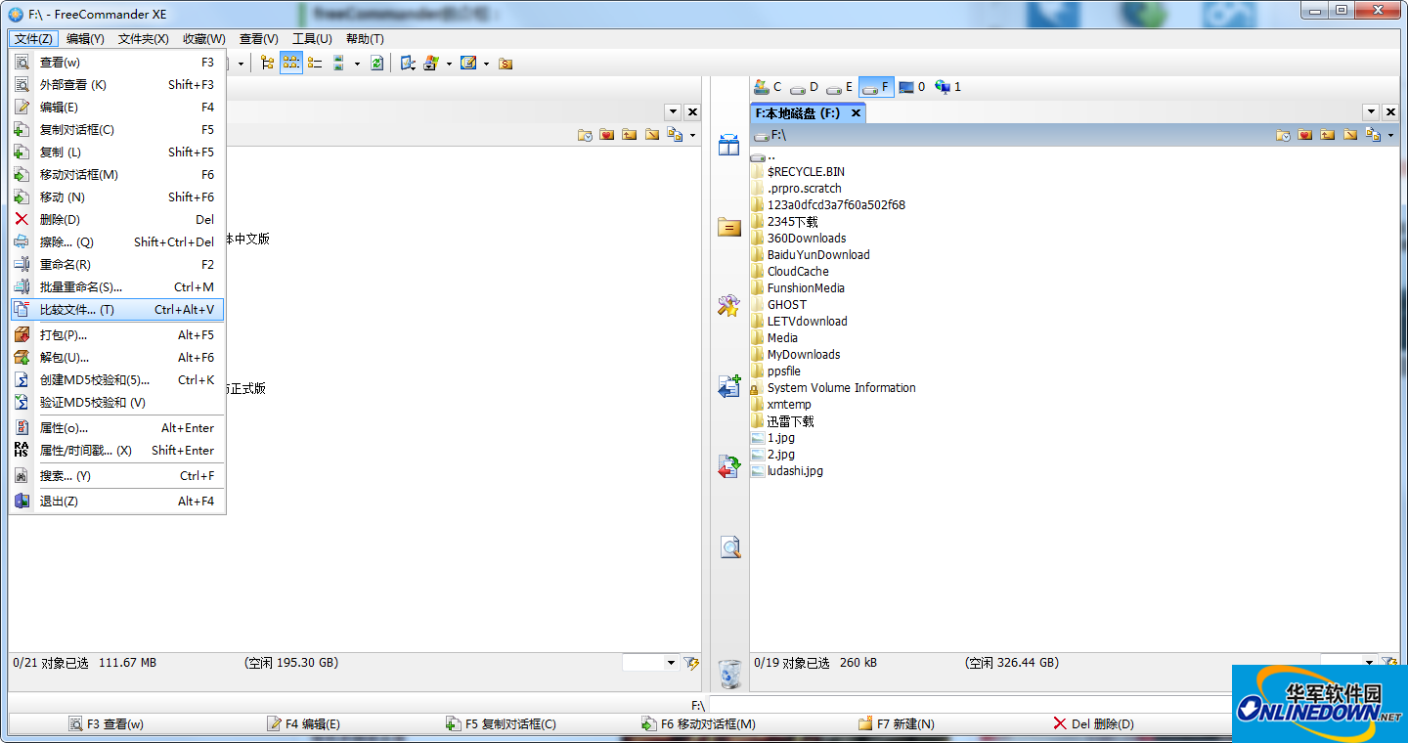Screen dimensions: 1408x743
Task: Click the recycle bin icon in middle bar
Action: 729,674
